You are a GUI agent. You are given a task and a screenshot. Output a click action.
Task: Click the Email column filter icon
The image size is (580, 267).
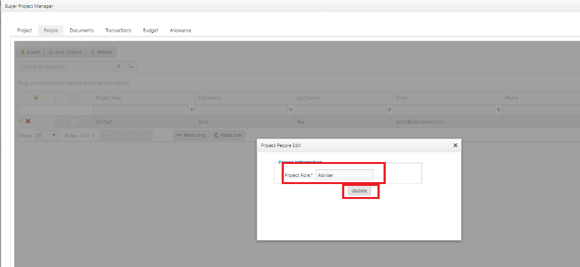click(498, 110)
